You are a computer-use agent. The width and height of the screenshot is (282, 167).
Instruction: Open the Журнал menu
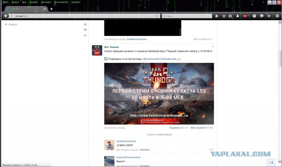click(33, 2)
